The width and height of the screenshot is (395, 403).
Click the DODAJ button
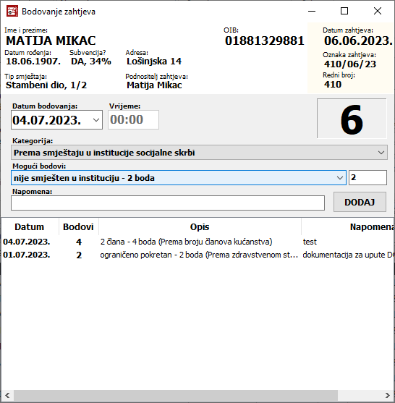[x=360, y=202]
